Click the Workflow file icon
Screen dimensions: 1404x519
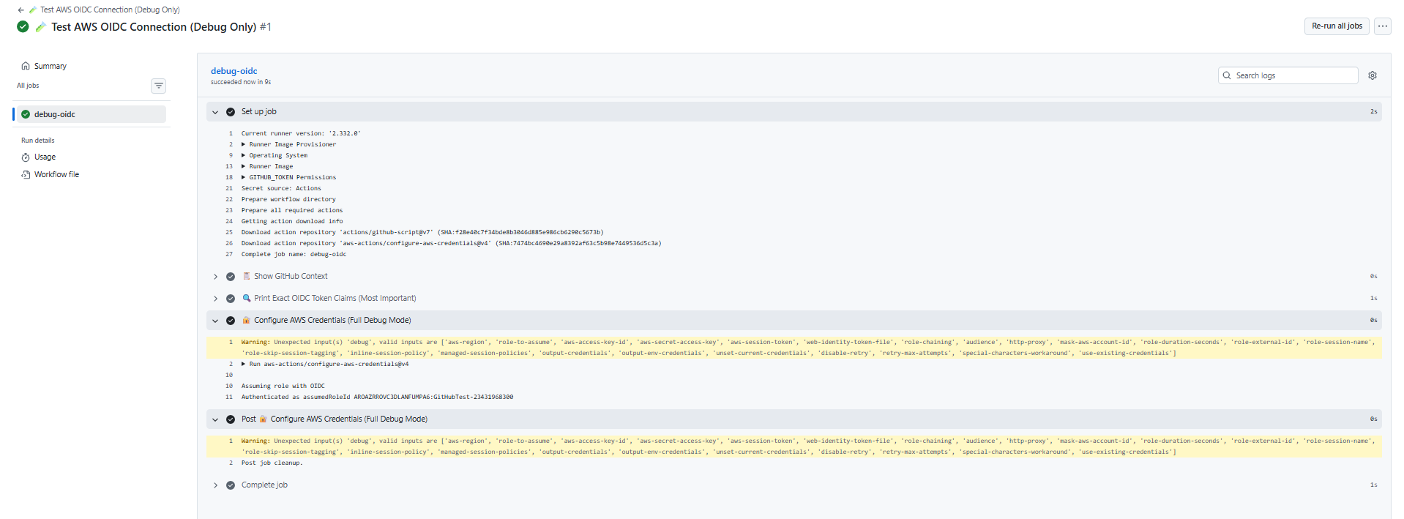click(x=26, y=174)
